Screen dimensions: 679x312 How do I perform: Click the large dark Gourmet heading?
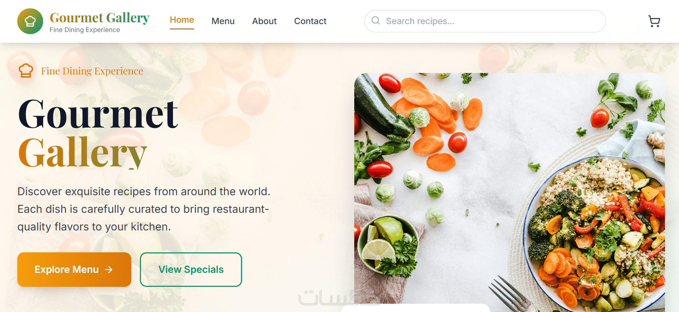click(98, 114)
